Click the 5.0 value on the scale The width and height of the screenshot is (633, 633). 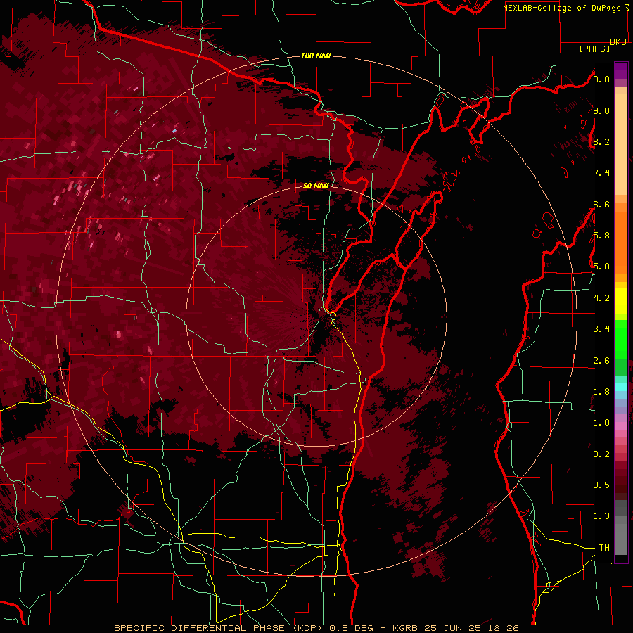(601, 267)
